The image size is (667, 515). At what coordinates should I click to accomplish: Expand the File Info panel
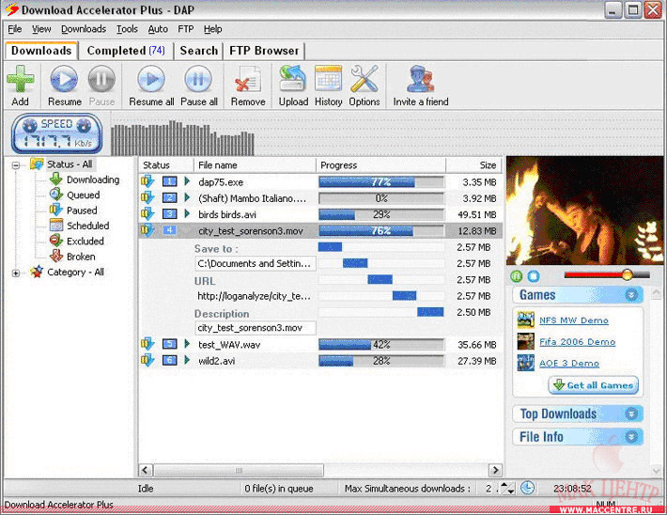point(631,437)
